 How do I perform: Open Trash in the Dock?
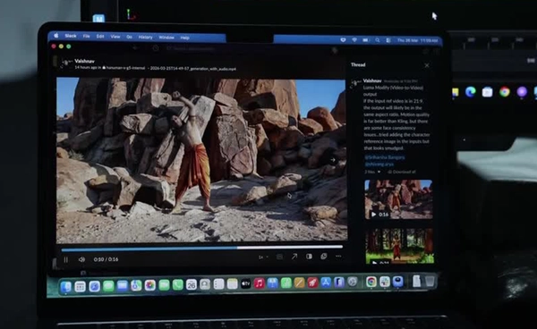coord(430,281)
